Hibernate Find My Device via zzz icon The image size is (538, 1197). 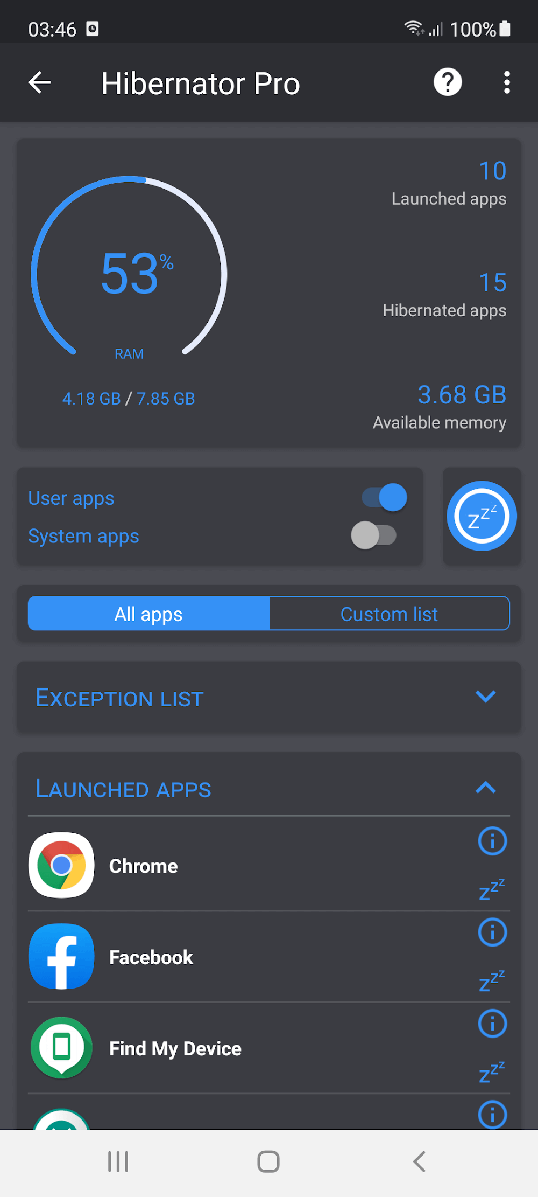492,1072
